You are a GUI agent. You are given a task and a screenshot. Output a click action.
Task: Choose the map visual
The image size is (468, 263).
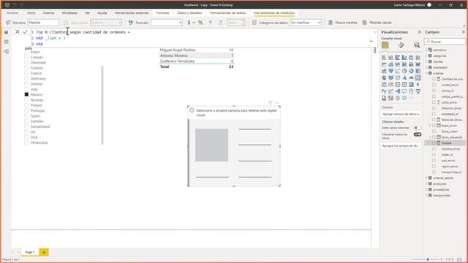[x=384, y=78]
